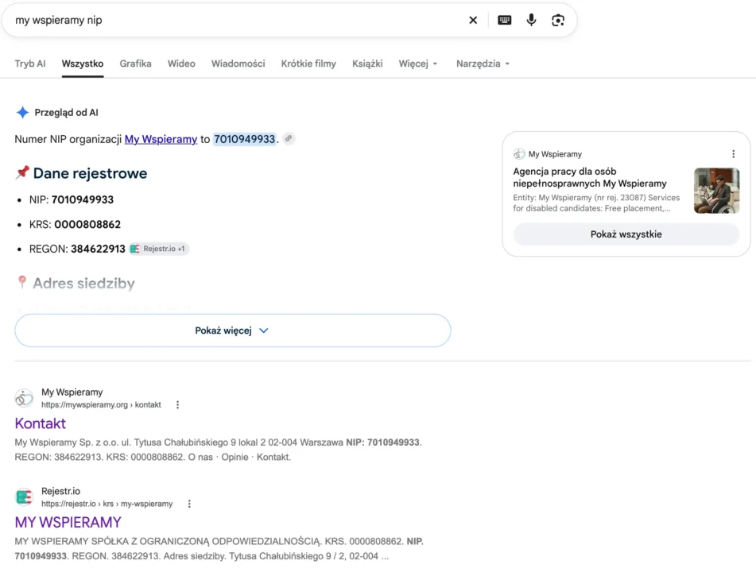Click the My Wspieramy favicon in Kontakt result

24,398
